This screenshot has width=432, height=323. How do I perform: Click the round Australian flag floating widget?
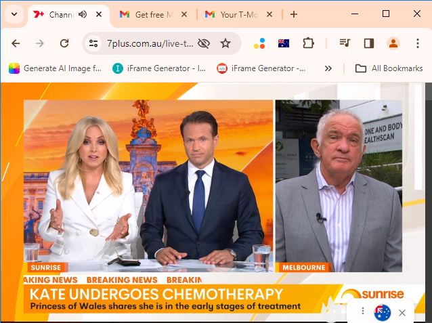383,313
